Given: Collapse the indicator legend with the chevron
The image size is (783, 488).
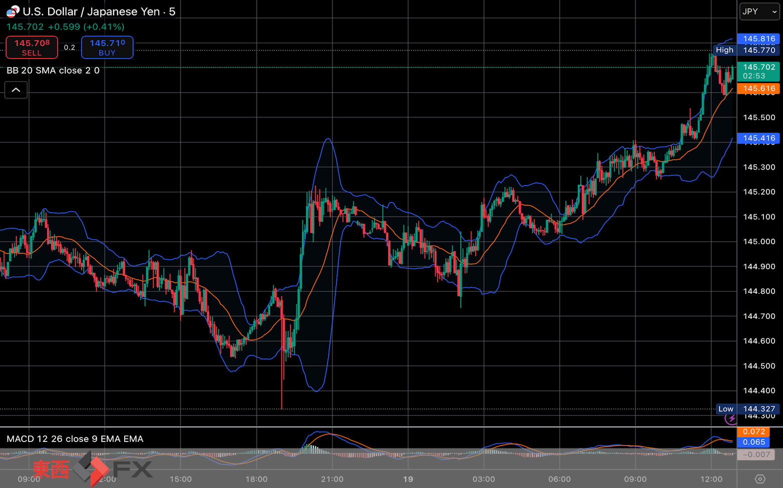Looking at the screenshot, I should pos(16,90).
